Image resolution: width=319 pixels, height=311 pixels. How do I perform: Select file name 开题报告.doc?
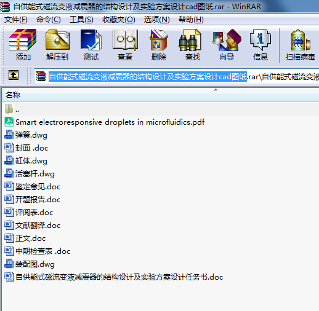(38, 200)
